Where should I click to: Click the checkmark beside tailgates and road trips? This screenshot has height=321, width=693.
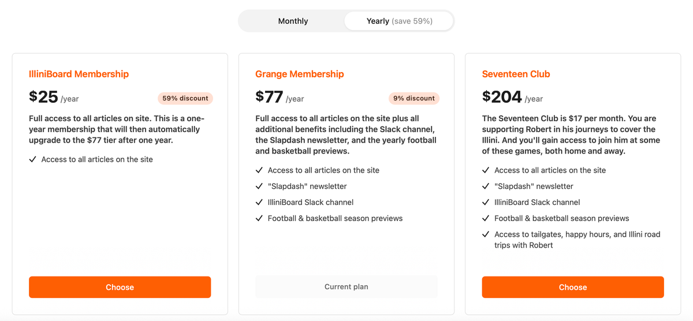coord(486,234)
